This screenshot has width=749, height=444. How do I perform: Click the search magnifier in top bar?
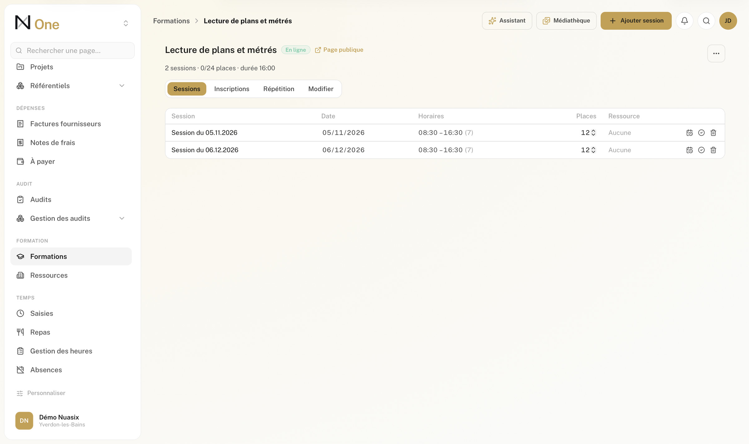[x=706, y=21]
